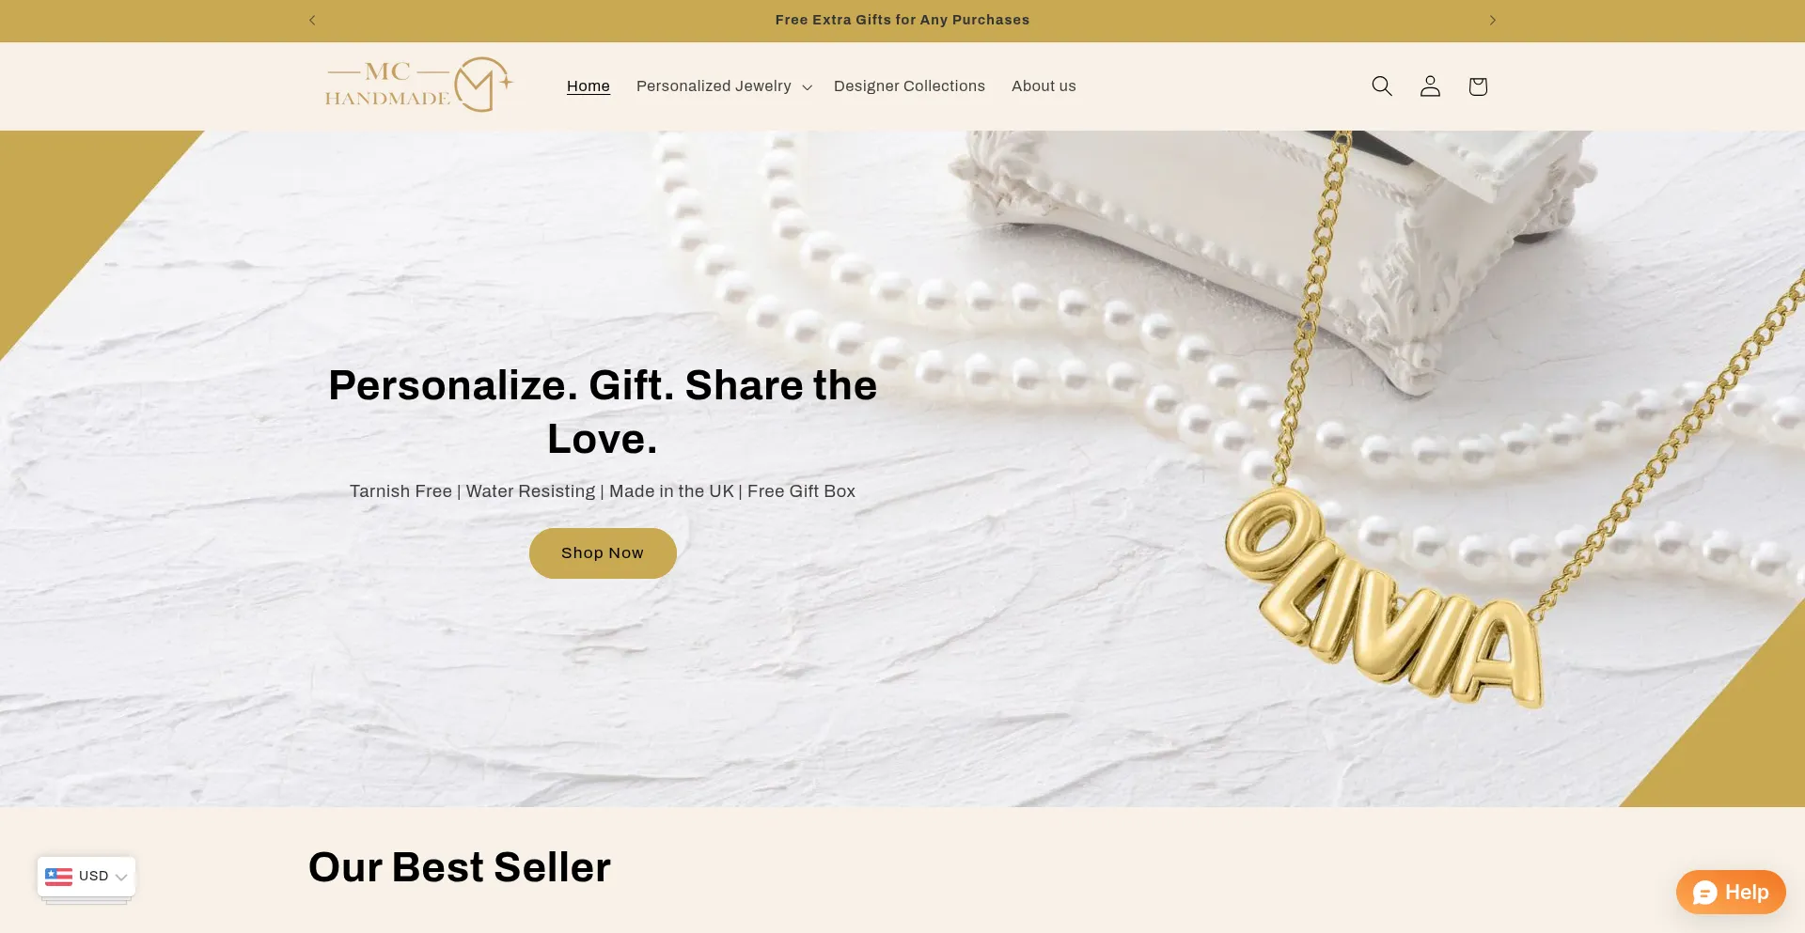Visit the About us page
The width and height of the screenshot is (1805, 933).
1044,86
